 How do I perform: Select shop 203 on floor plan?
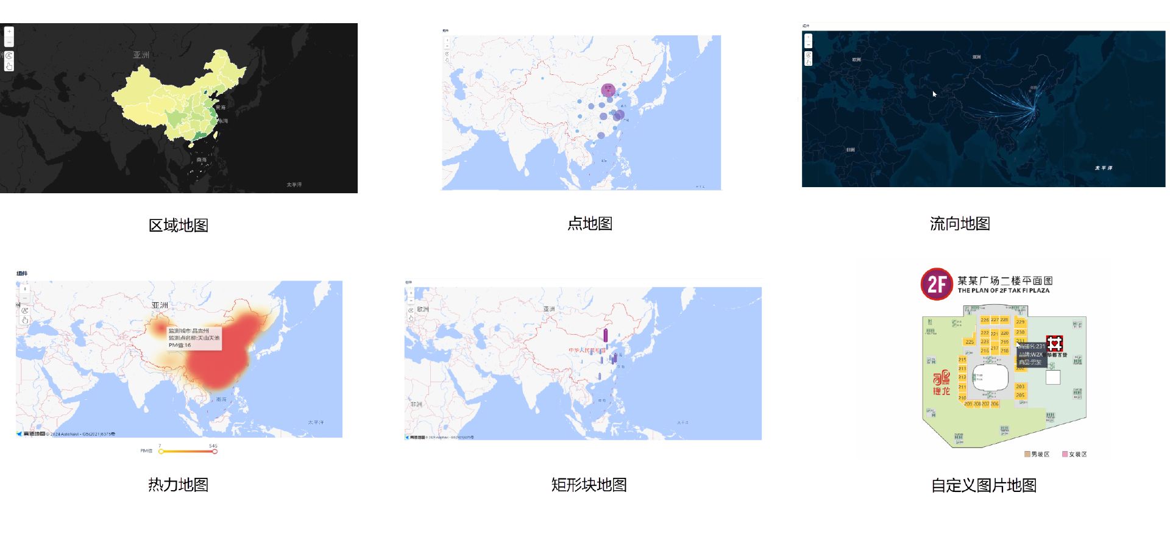pos(1020,386)
